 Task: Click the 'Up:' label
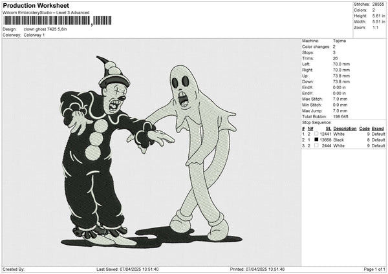point(305,76)
